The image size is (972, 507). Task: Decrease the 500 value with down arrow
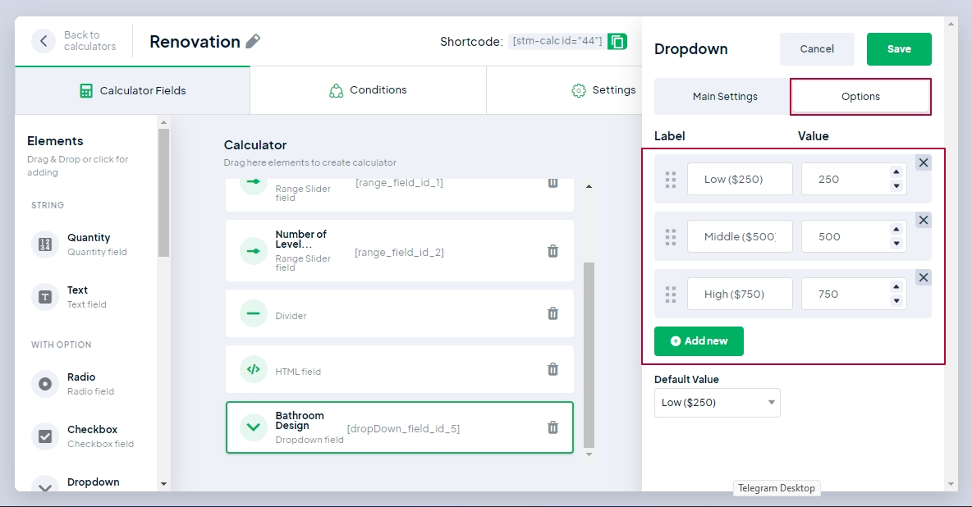[x=896, y=244]
